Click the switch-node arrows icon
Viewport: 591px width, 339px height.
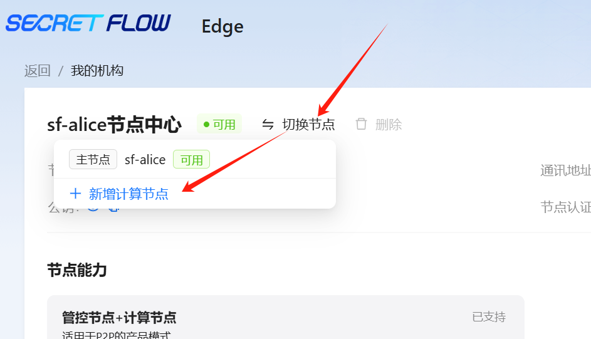(x=268, y=124)
